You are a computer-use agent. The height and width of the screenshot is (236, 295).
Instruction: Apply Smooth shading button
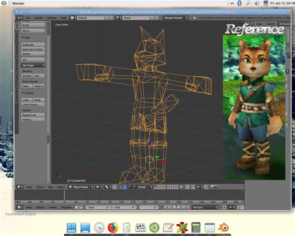click(27, 76)
